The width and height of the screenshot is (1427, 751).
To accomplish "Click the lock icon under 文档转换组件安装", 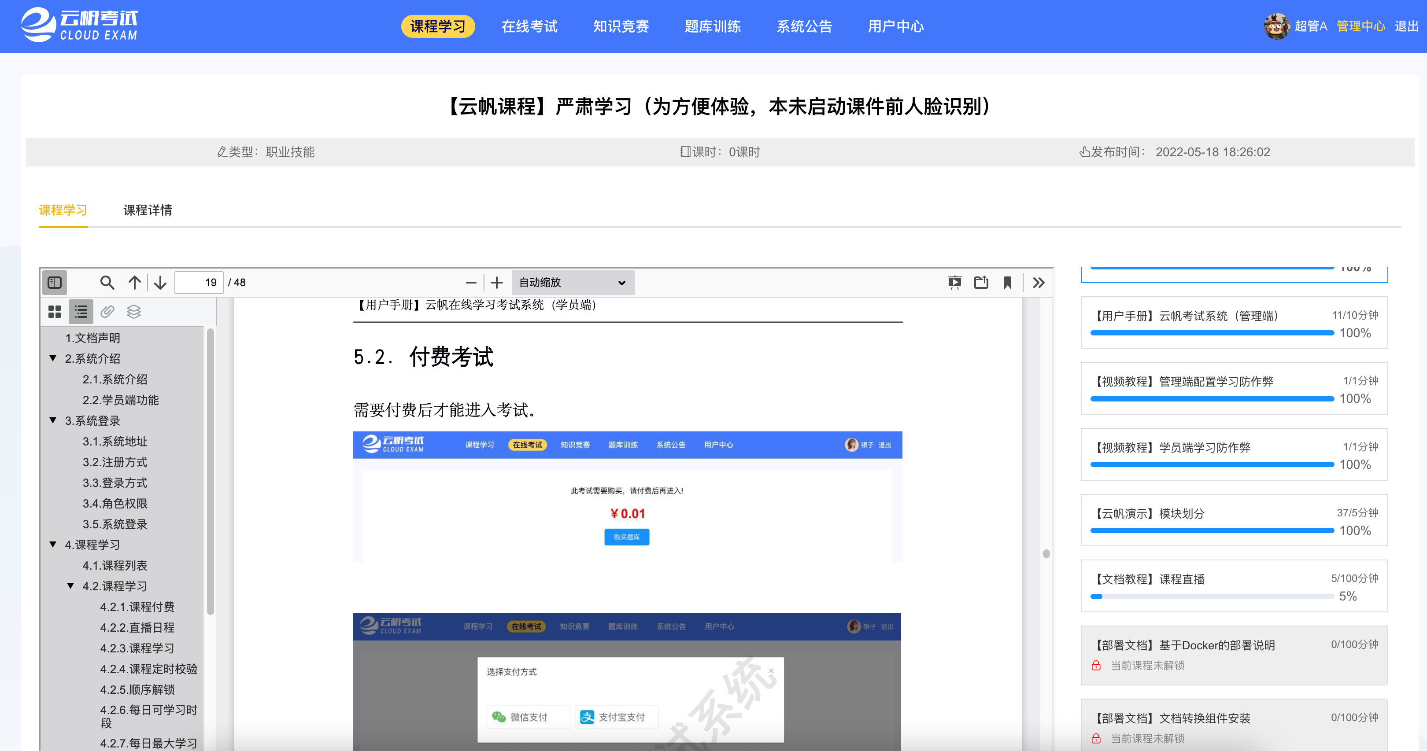I will coord(1096,739).
